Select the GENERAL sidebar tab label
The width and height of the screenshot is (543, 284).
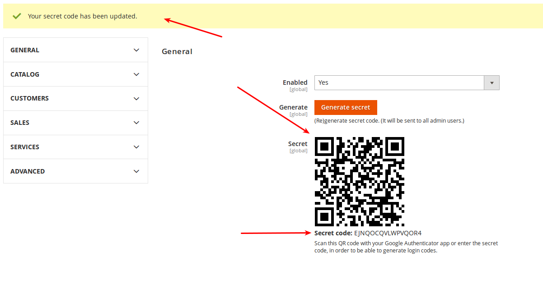25,50
